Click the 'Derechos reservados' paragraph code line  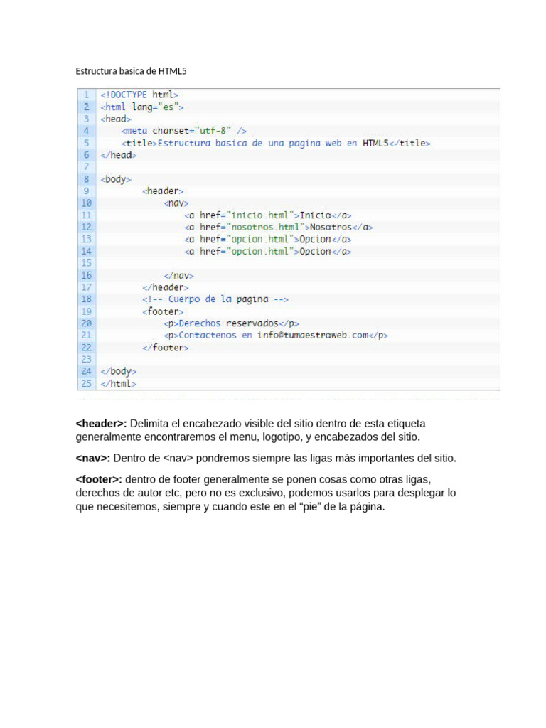pyautogui.click(x=231, y=323)
